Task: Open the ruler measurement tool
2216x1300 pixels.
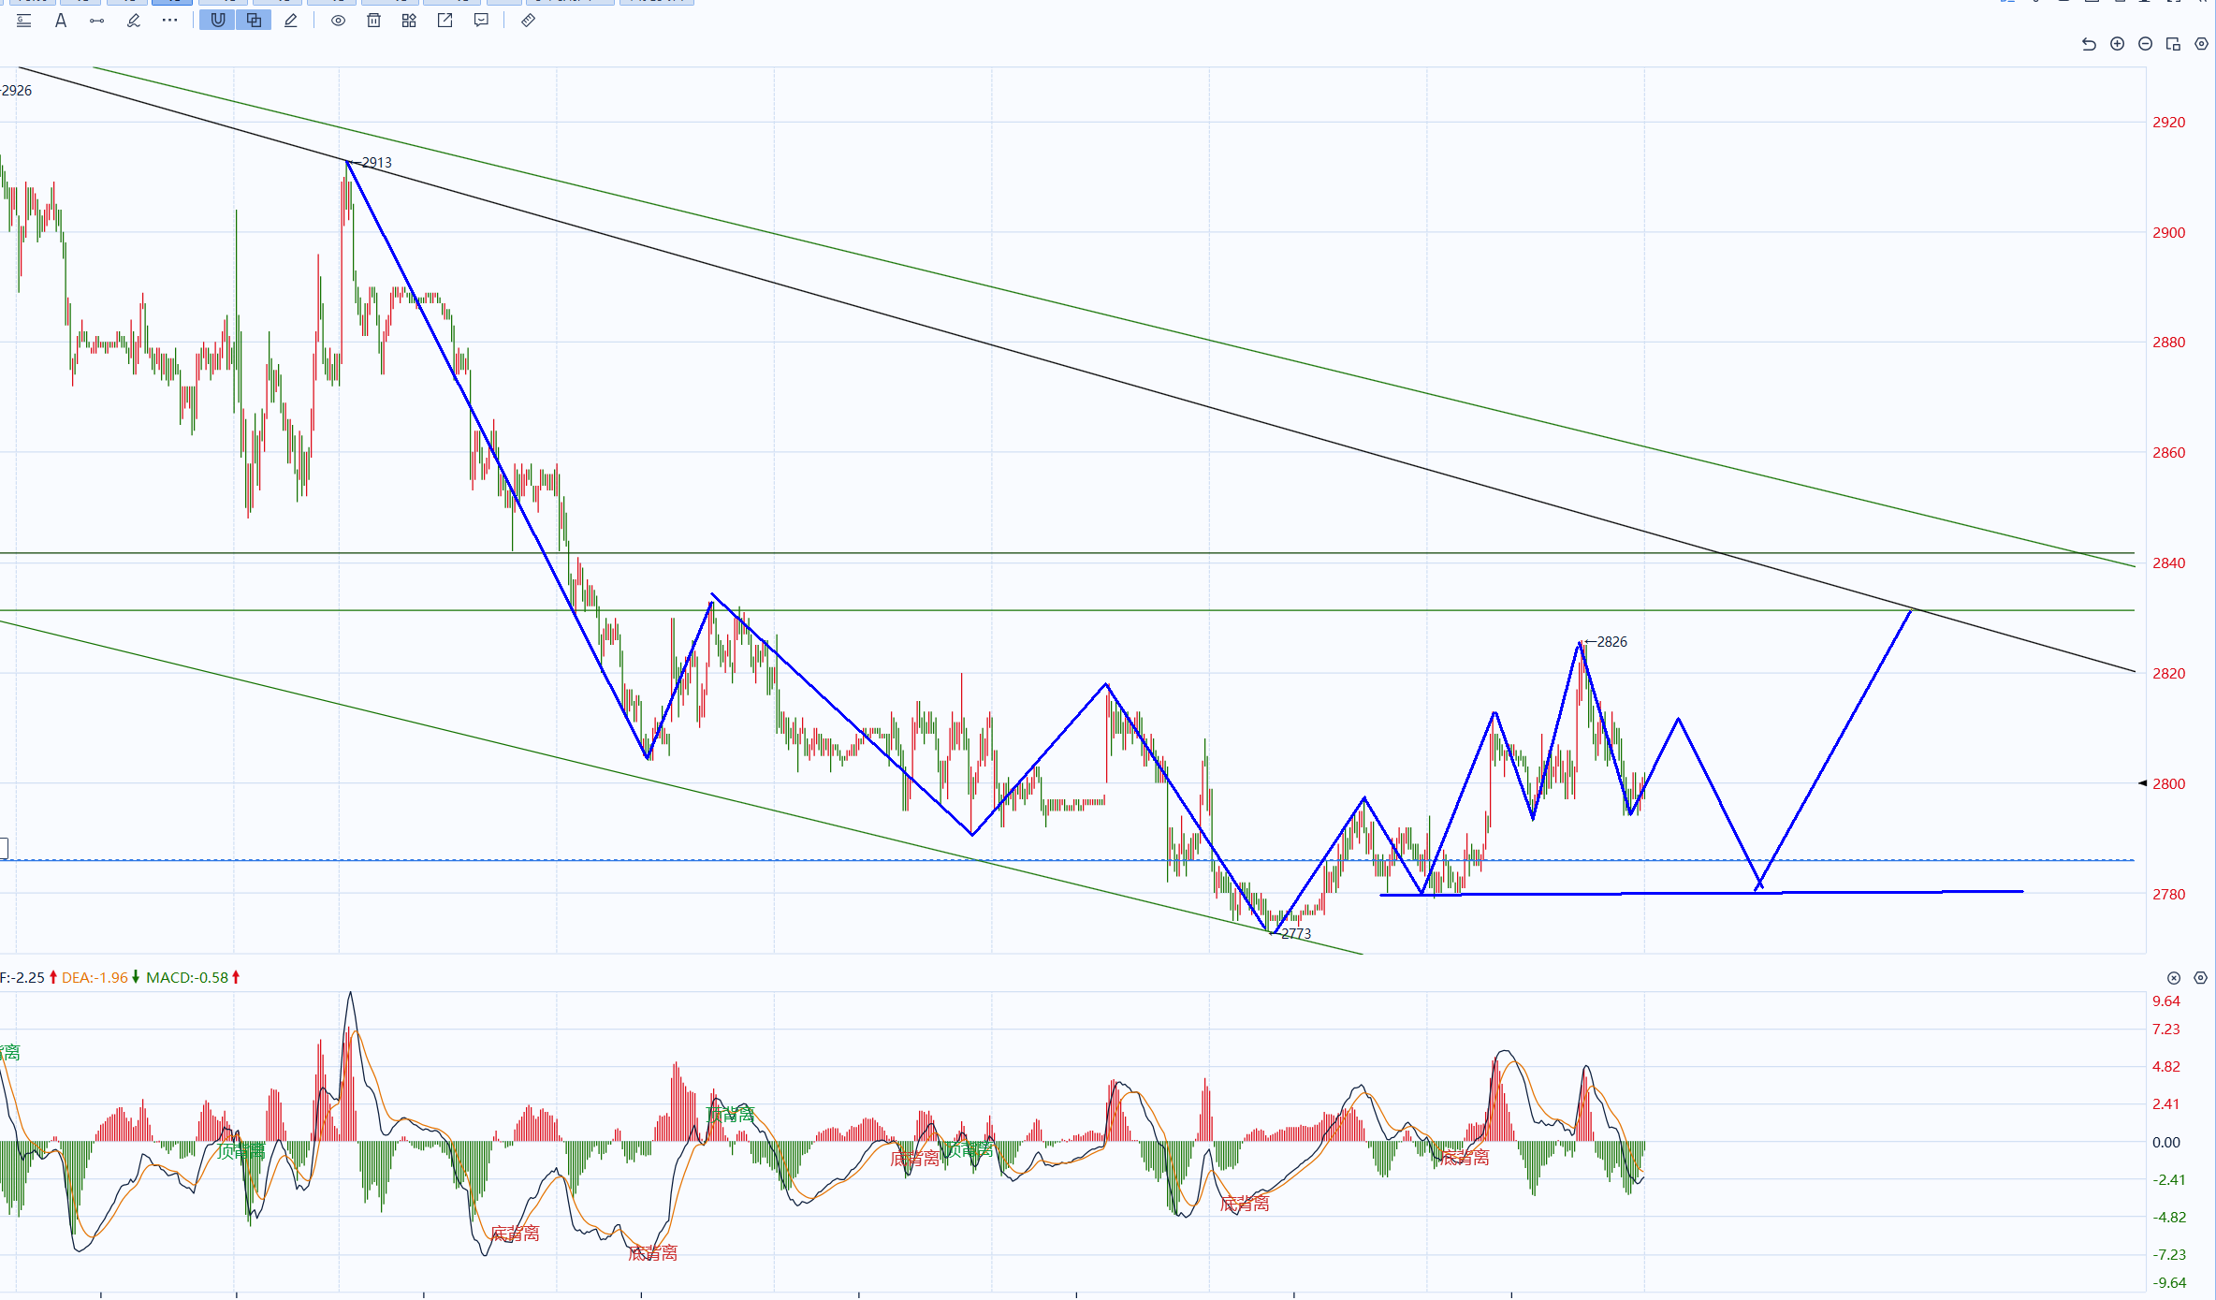Action: (x=528, y=21)
